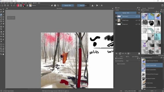
Task: Select the Zoom tool in toolbox
Action: [x=1, y=54]
